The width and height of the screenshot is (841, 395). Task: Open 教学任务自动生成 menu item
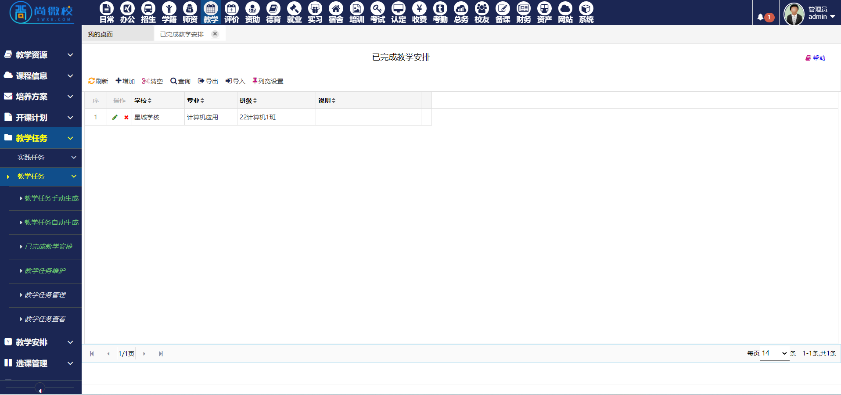(51, 223)
